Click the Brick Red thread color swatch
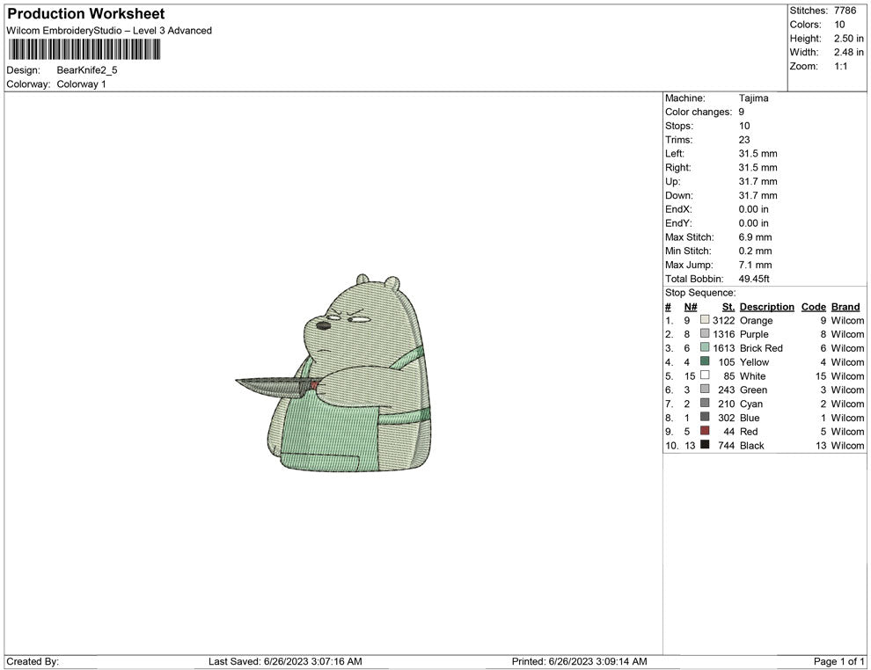 [705, 347]
